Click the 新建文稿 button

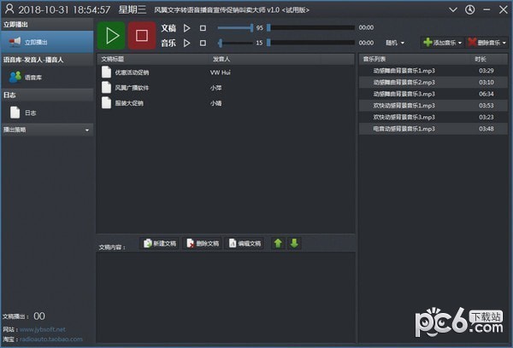point(158,243)
